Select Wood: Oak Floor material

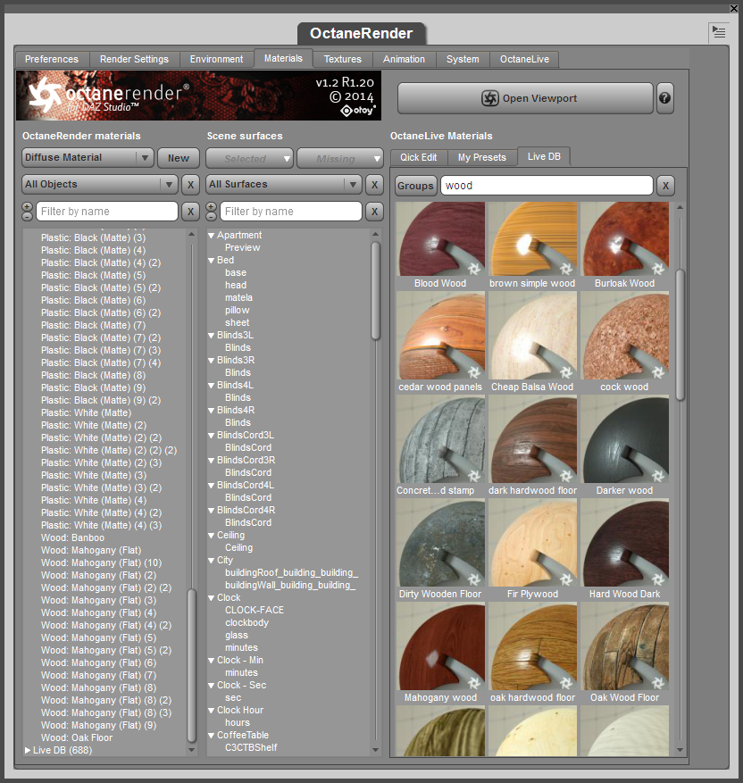[77, 737]
